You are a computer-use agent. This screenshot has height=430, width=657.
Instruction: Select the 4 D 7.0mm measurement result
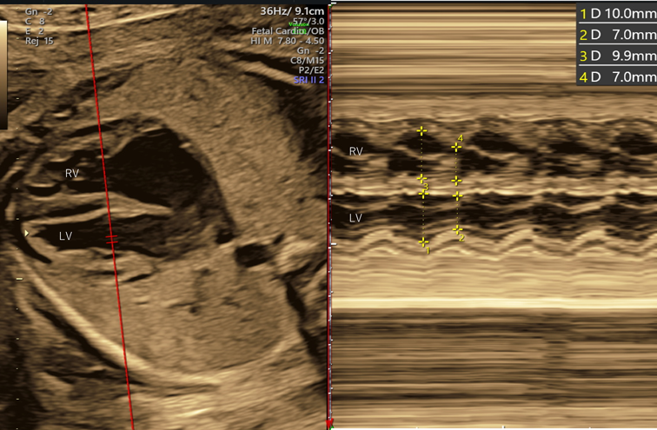(616, 76)
